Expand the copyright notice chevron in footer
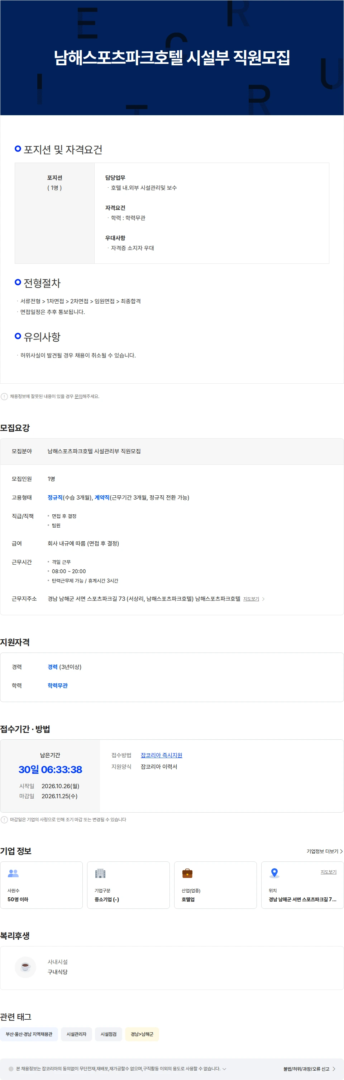This screenshot has width=344, height=1080. point(224,1069)
